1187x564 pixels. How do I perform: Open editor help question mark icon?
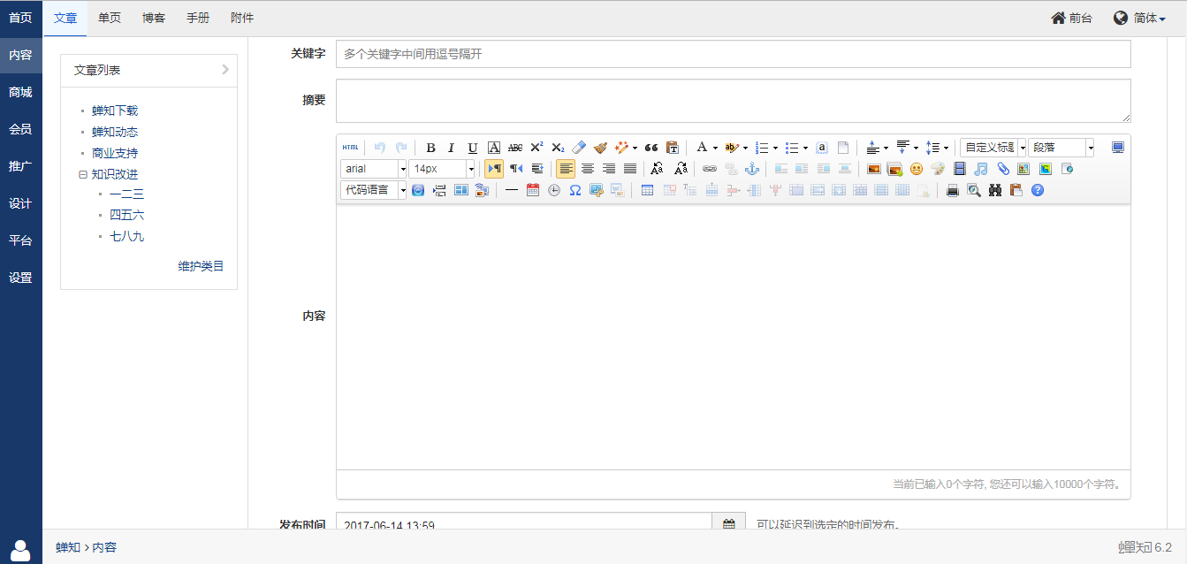(x=1038, y=190)
